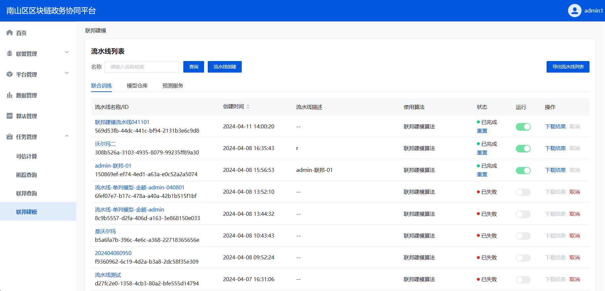Click 重置 for 沃尔玛二
This screenshot has height=291, width=605.
(482, 152)
